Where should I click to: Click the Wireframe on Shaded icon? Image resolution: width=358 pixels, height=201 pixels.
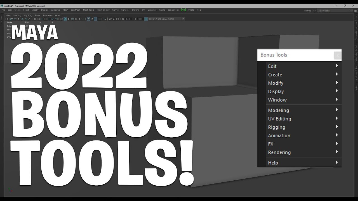pyautogui.click(x=72, y=19)
